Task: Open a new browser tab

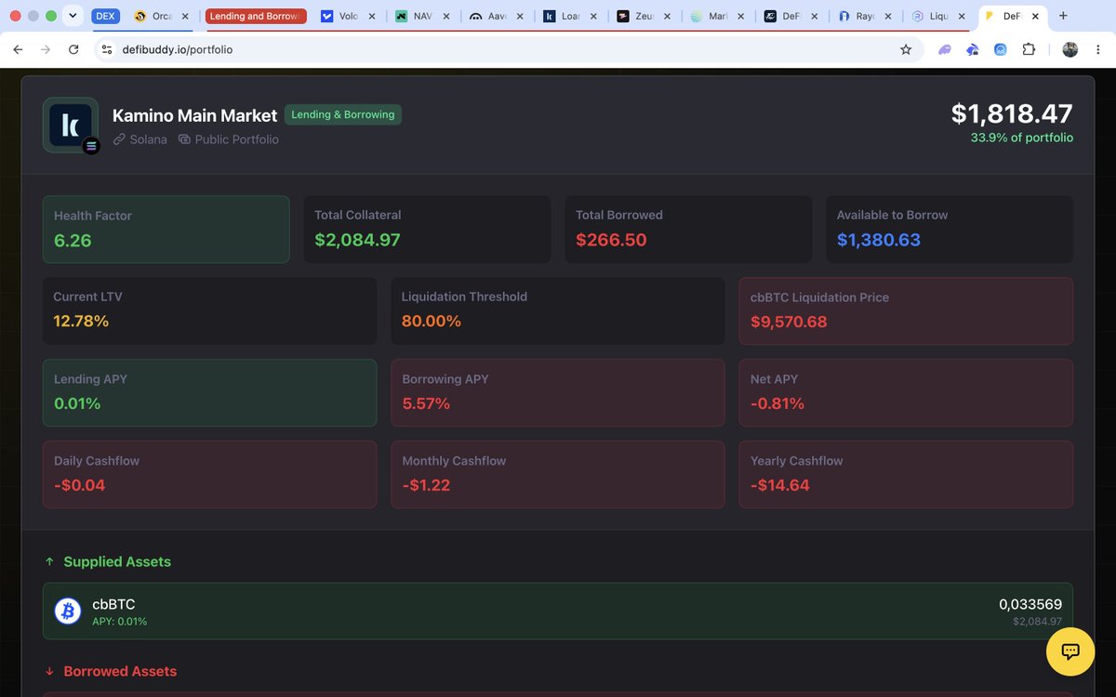Action: 1063,16
